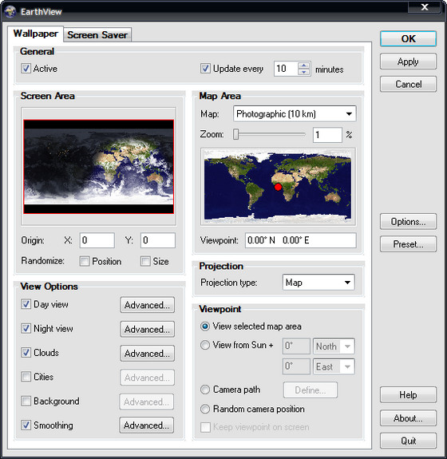Image resolution: width=447 pixels, height=459 pixels.
Task: Open Advanced settings for Night view
Action: coord(147,330)
